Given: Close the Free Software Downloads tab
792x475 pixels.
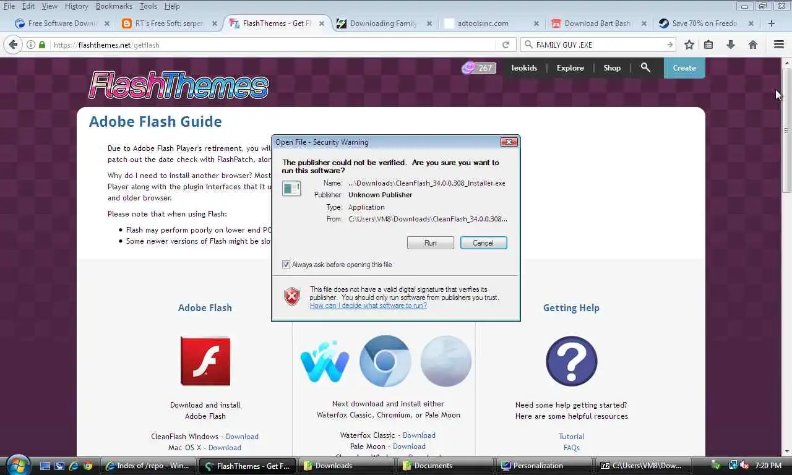Looking at the screenshot, I should pos(107,24).
